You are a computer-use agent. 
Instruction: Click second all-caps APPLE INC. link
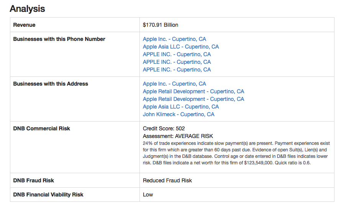[177, 62]
